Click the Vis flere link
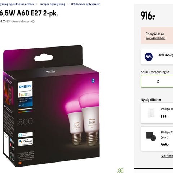Image resolution: width=173 pixels, height=173 pixels. tap(167, 156)
